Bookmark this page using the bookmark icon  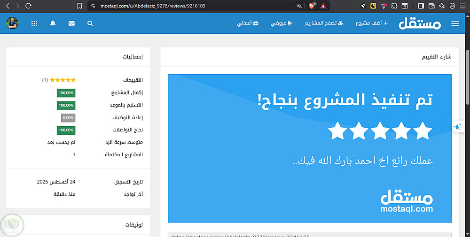point(79,6)
